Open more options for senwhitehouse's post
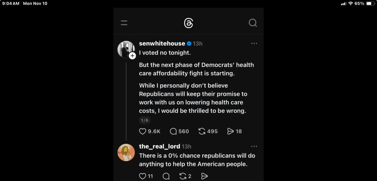Image resolution: width=377 pixels, height=181 pixels. click(254, 43)
